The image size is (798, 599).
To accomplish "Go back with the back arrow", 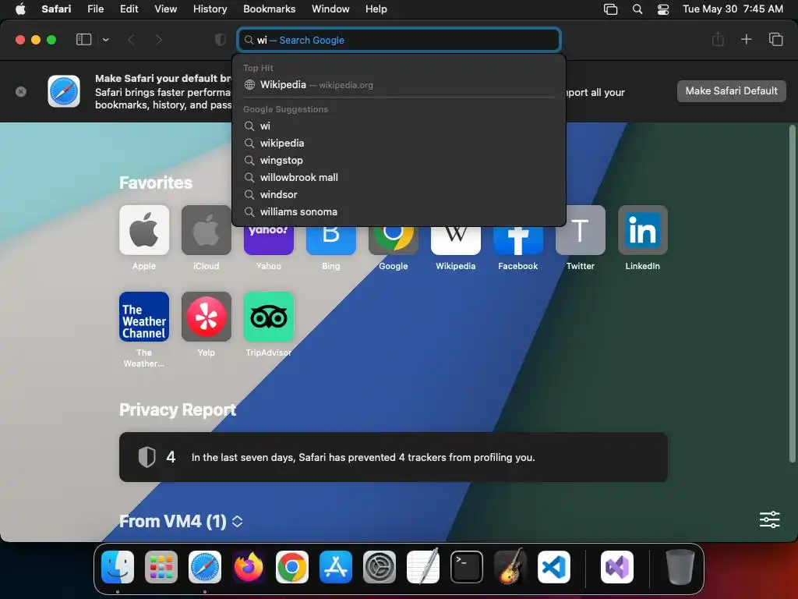I will click(131, 40).
